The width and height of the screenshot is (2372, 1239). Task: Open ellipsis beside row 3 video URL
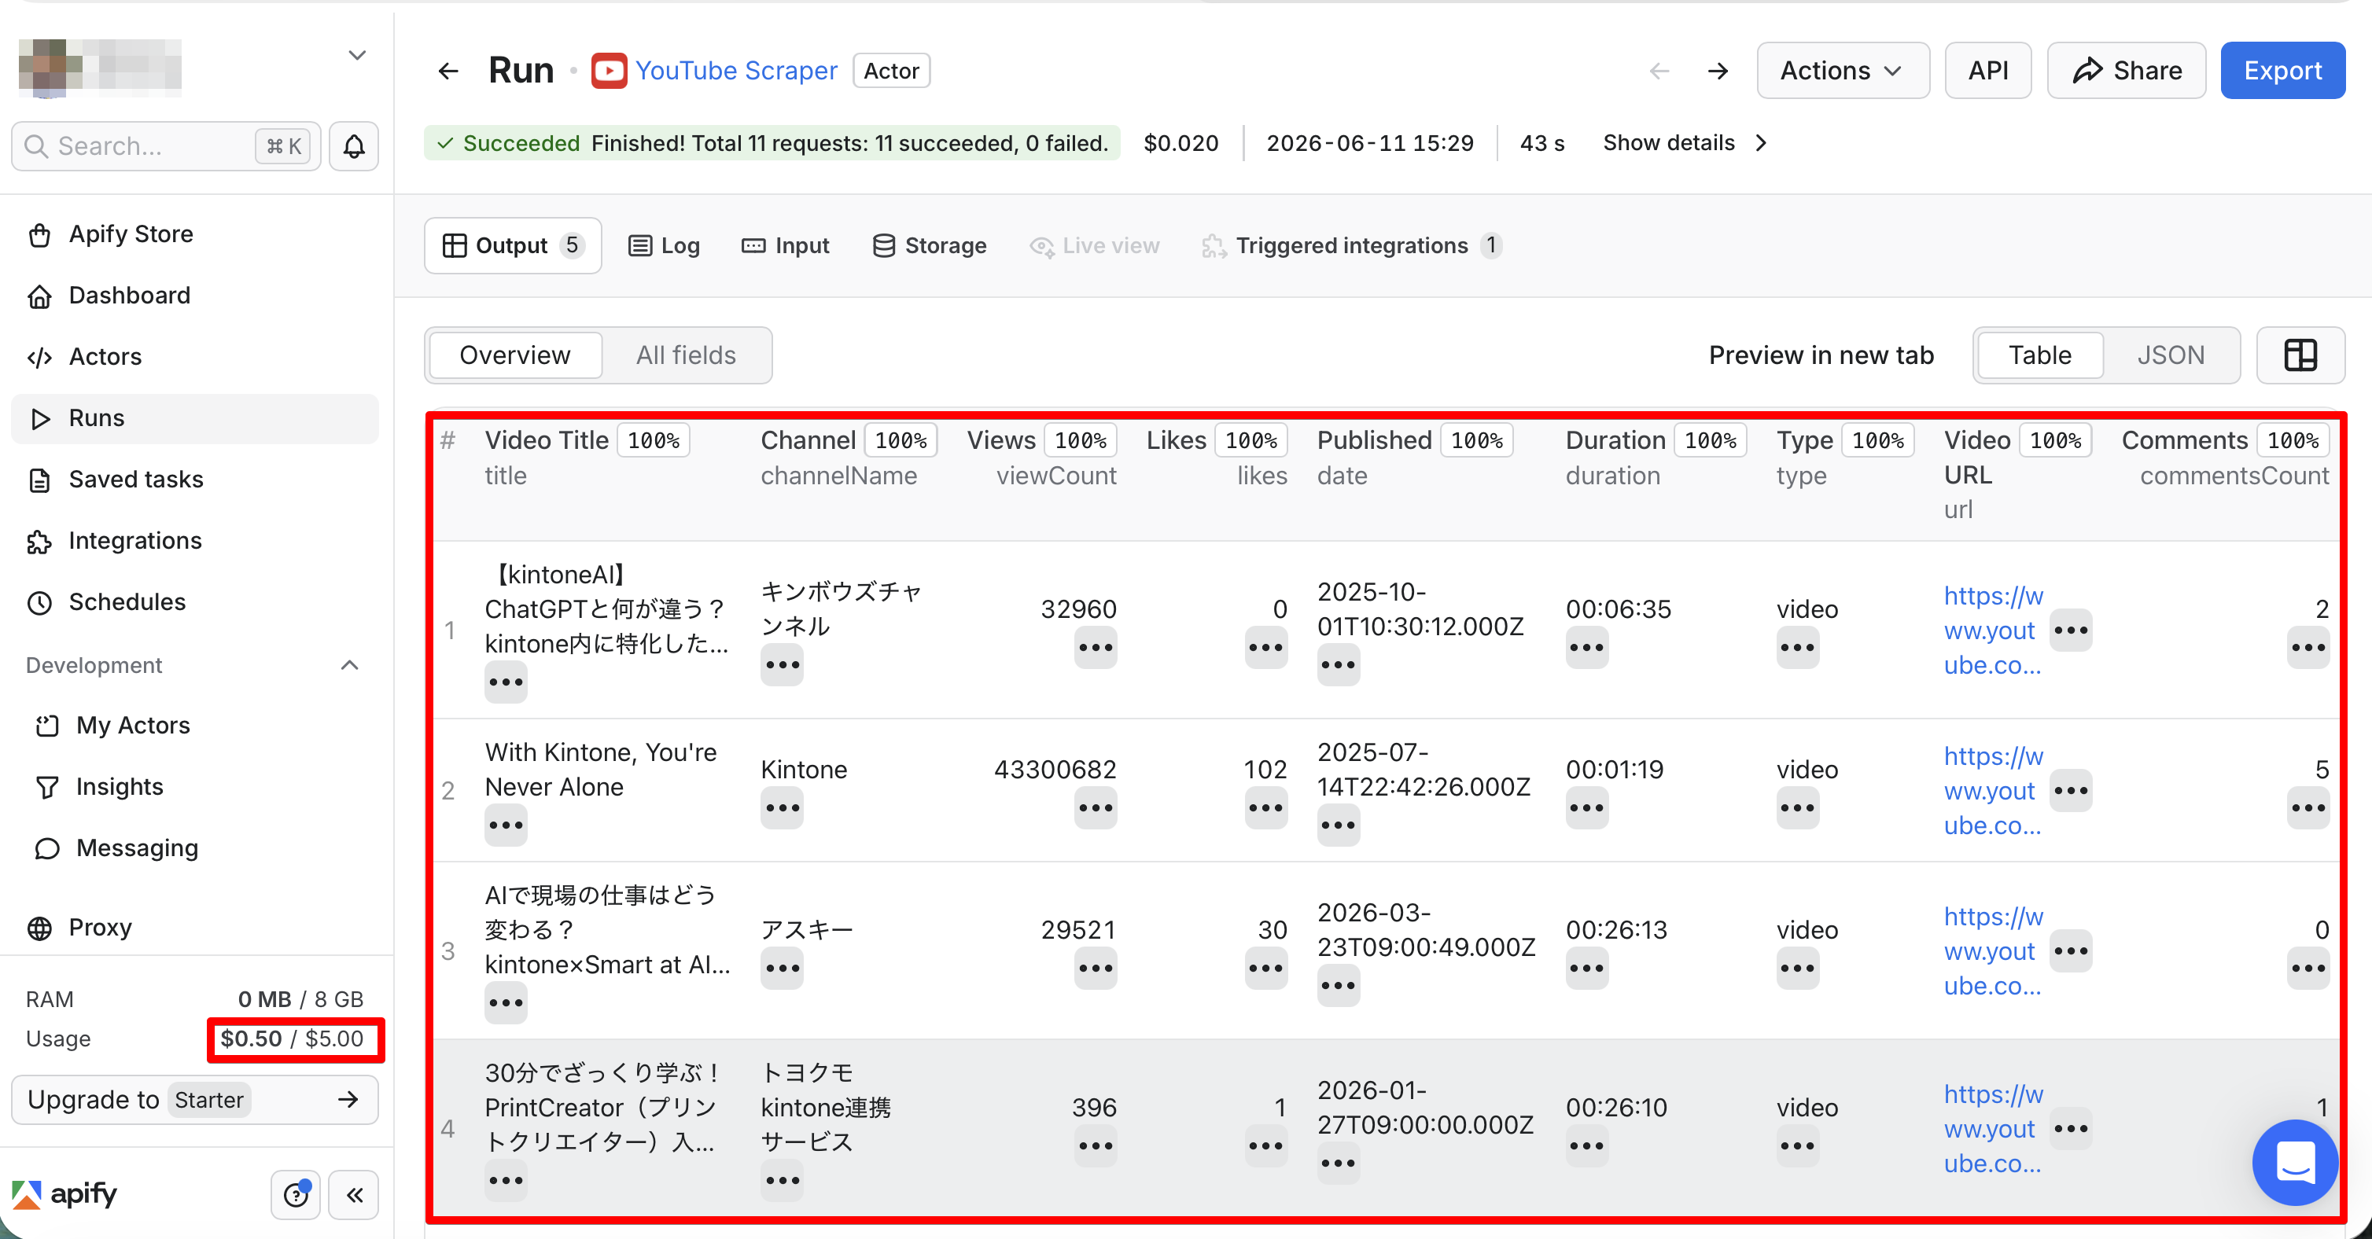point(2071,951)
